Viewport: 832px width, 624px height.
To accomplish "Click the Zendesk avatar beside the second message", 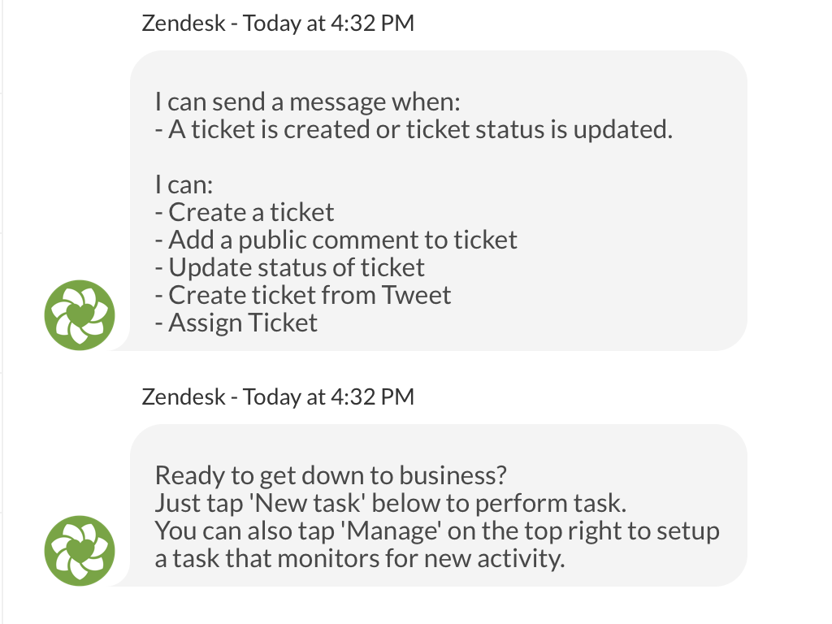I will coord(80,550).
